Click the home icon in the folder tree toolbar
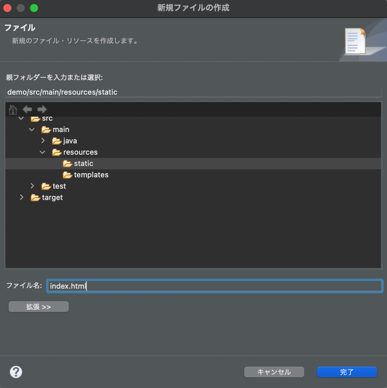The image size is (387, 388). [13, 109]
